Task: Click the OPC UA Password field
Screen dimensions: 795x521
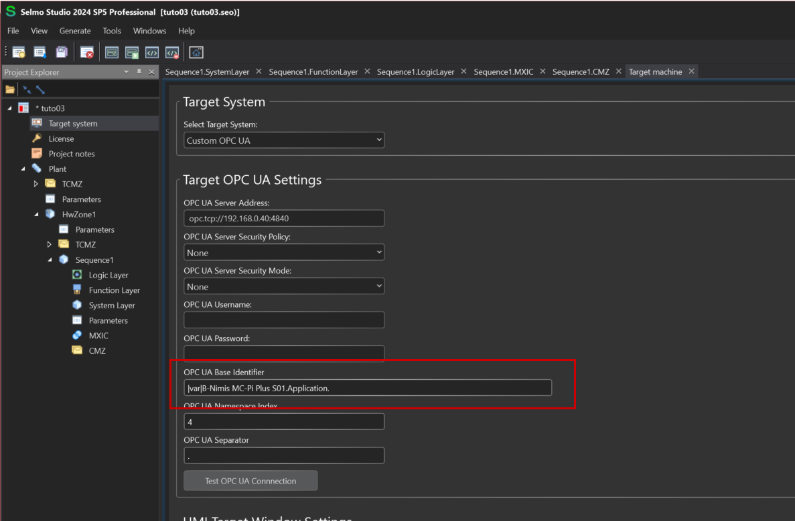Action: click(284, 353)
